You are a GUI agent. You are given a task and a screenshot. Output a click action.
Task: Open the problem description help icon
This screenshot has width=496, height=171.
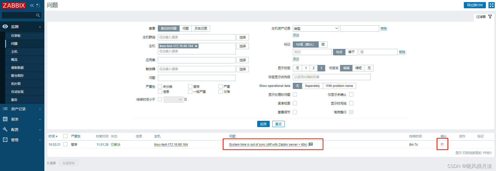311,144
